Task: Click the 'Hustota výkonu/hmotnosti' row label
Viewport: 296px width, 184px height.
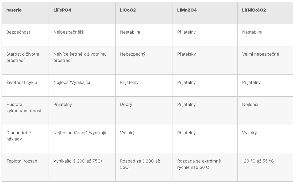Action: (24, 107)
